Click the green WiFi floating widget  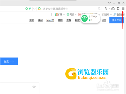pyautogui.click(x=84, y=18)
